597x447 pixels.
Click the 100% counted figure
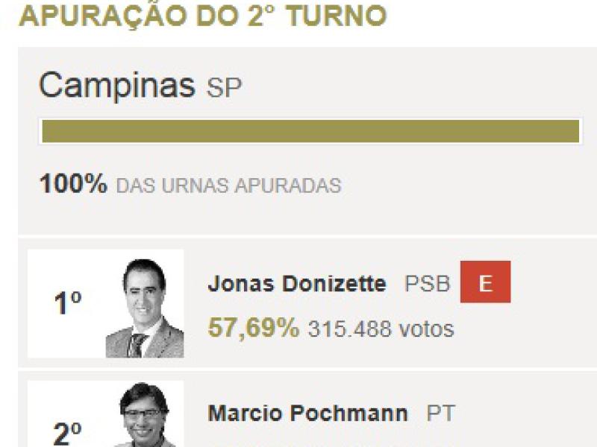[x=73, y=184]
